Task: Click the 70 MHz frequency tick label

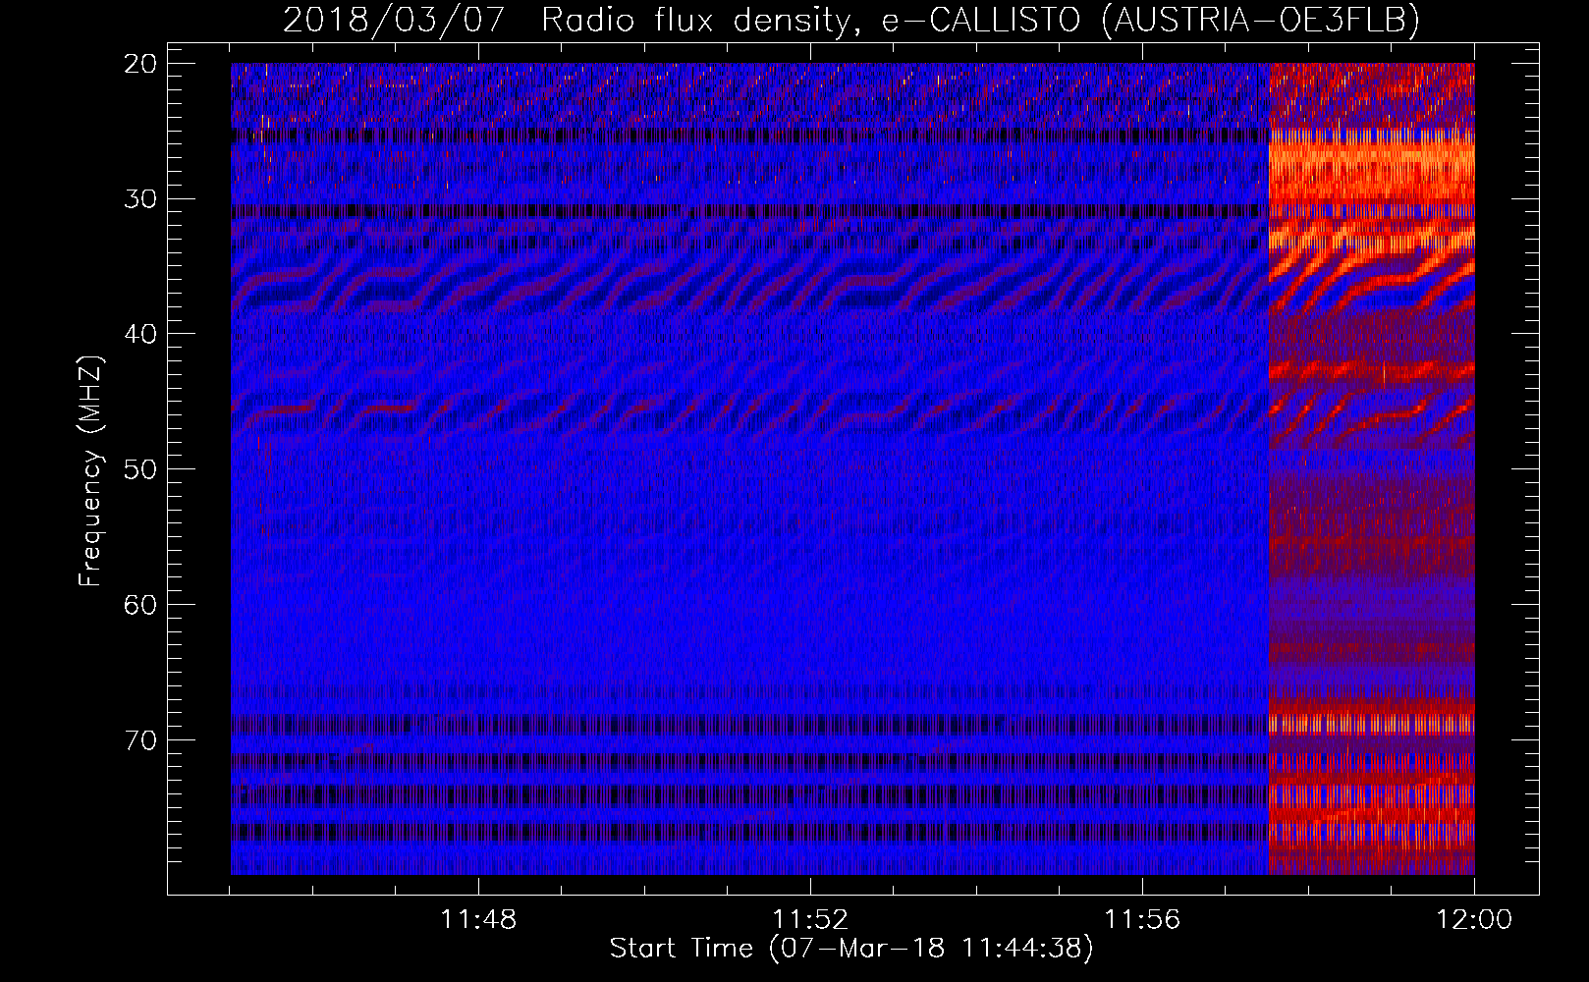Action: point(142,739)
